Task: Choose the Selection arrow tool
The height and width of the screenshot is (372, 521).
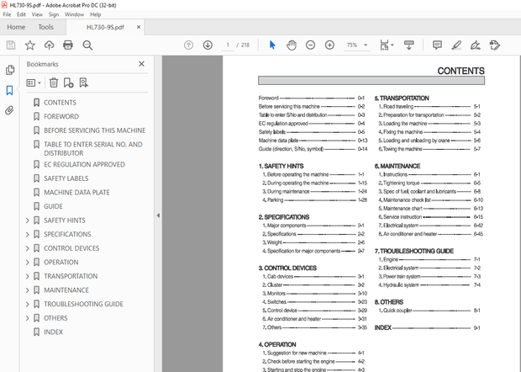Action: click(x=272, y=45)
